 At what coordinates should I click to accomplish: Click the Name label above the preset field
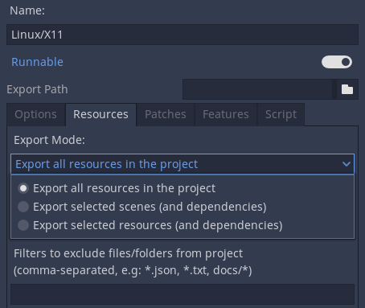point(27,10)
